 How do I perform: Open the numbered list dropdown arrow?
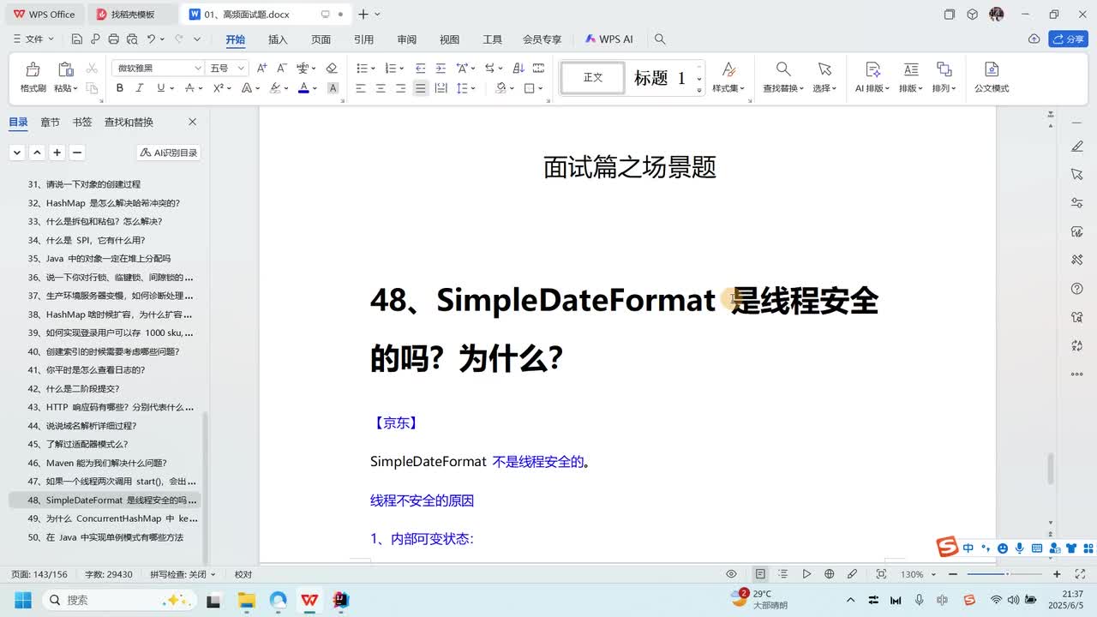[402, 69]
